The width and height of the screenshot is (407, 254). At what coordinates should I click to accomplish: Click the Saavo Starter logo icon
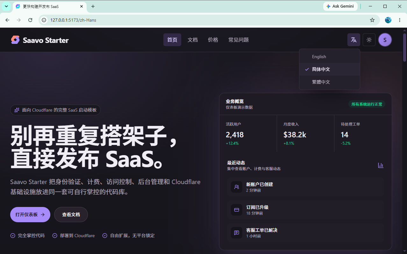(15, 40)
